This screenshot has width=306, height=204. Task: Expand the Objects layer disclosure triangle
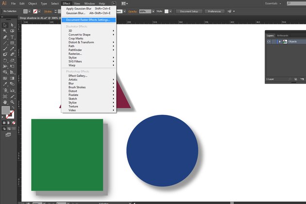pos(280,41)
